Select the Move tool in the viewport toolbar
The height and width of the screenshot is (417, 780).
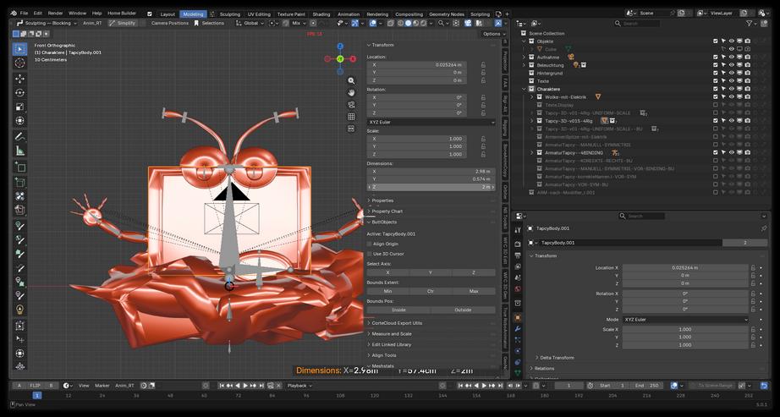(x=19, y=79)
